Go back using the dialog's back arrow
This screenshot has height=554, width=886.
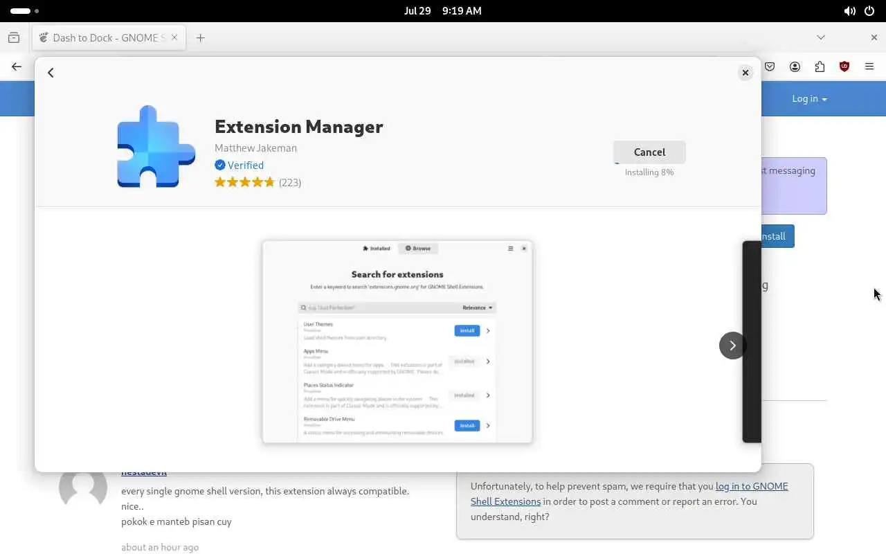click(x=51, y=73)
